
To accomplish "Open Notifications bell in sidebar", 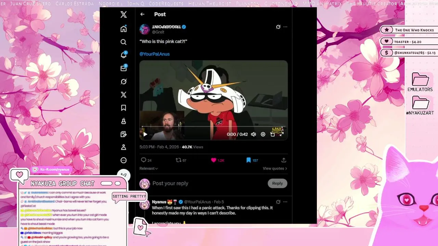I will [x=124, y=55].
